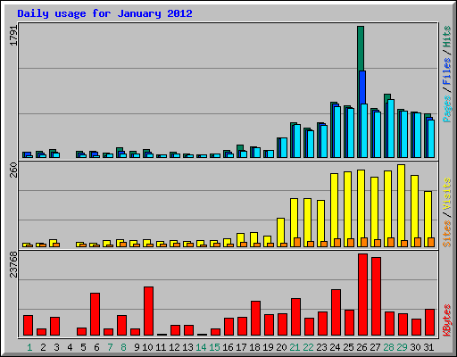Click the cyan pages bar for day 28
Viewport: 457px width, 357px height.
[x=391, y=129]
